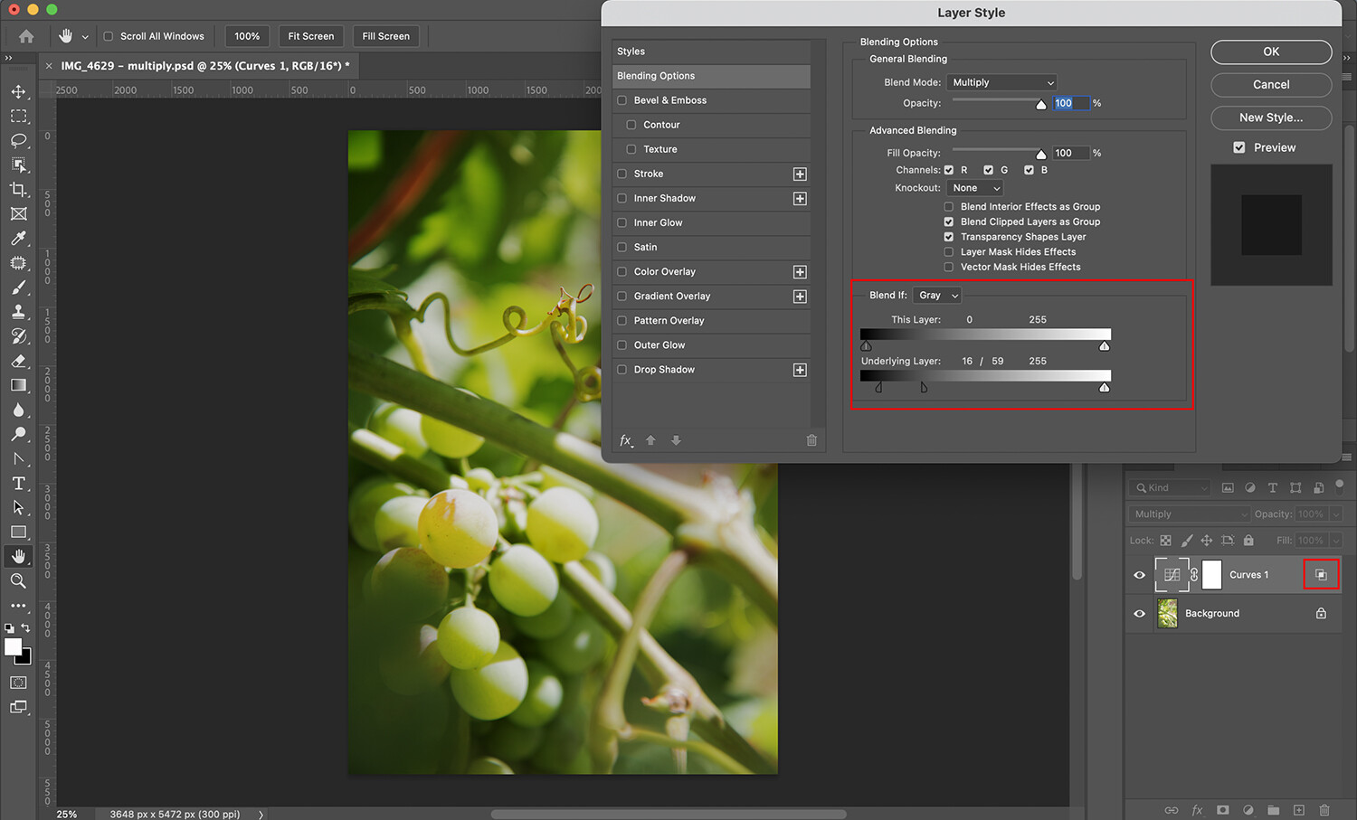1357x820 pixels.
Task: Uncheck the Preview checkbox
Action: click(1239, 147)
